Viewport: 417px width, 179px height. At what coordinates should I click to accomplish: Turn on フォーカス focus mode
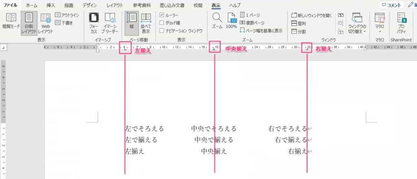coord(94,23)
